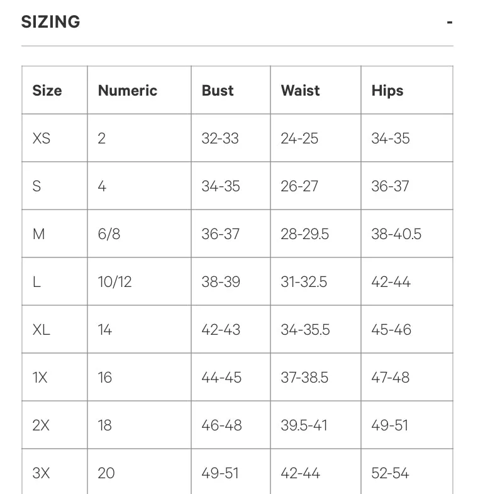Screen dimensions: 478x494
Task: Select the Numeric column header
Action: [128, 91]
